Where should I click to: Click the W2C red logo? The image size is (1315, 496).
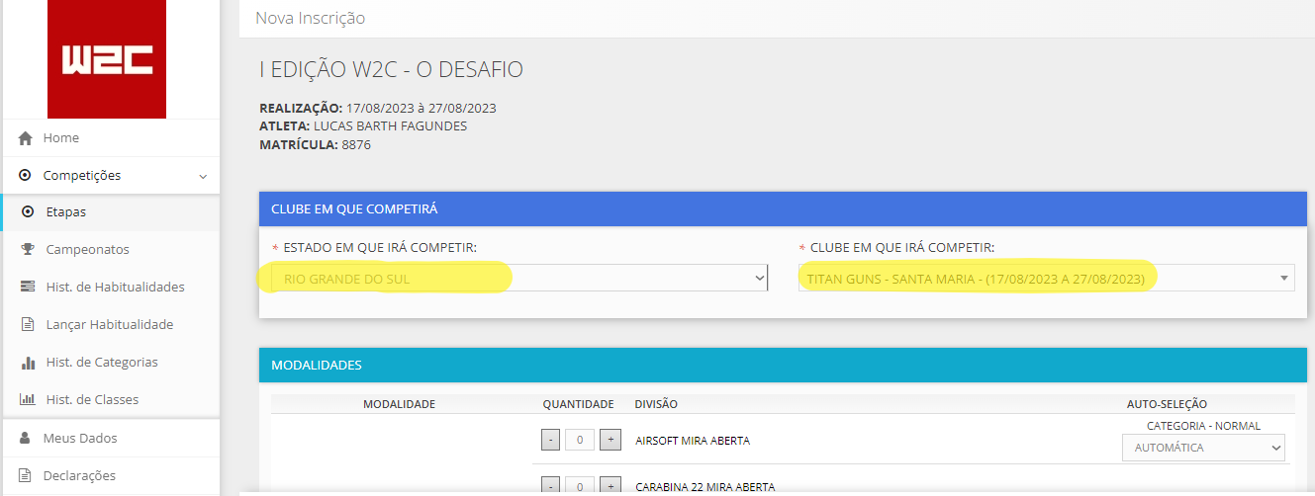click(107, 59)
